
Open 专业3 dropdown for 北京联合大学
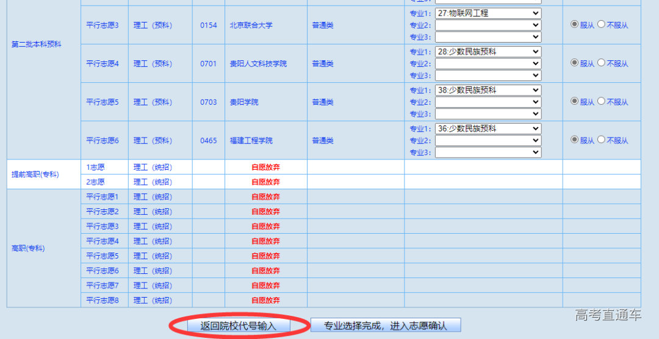click(x=488, y=37)
